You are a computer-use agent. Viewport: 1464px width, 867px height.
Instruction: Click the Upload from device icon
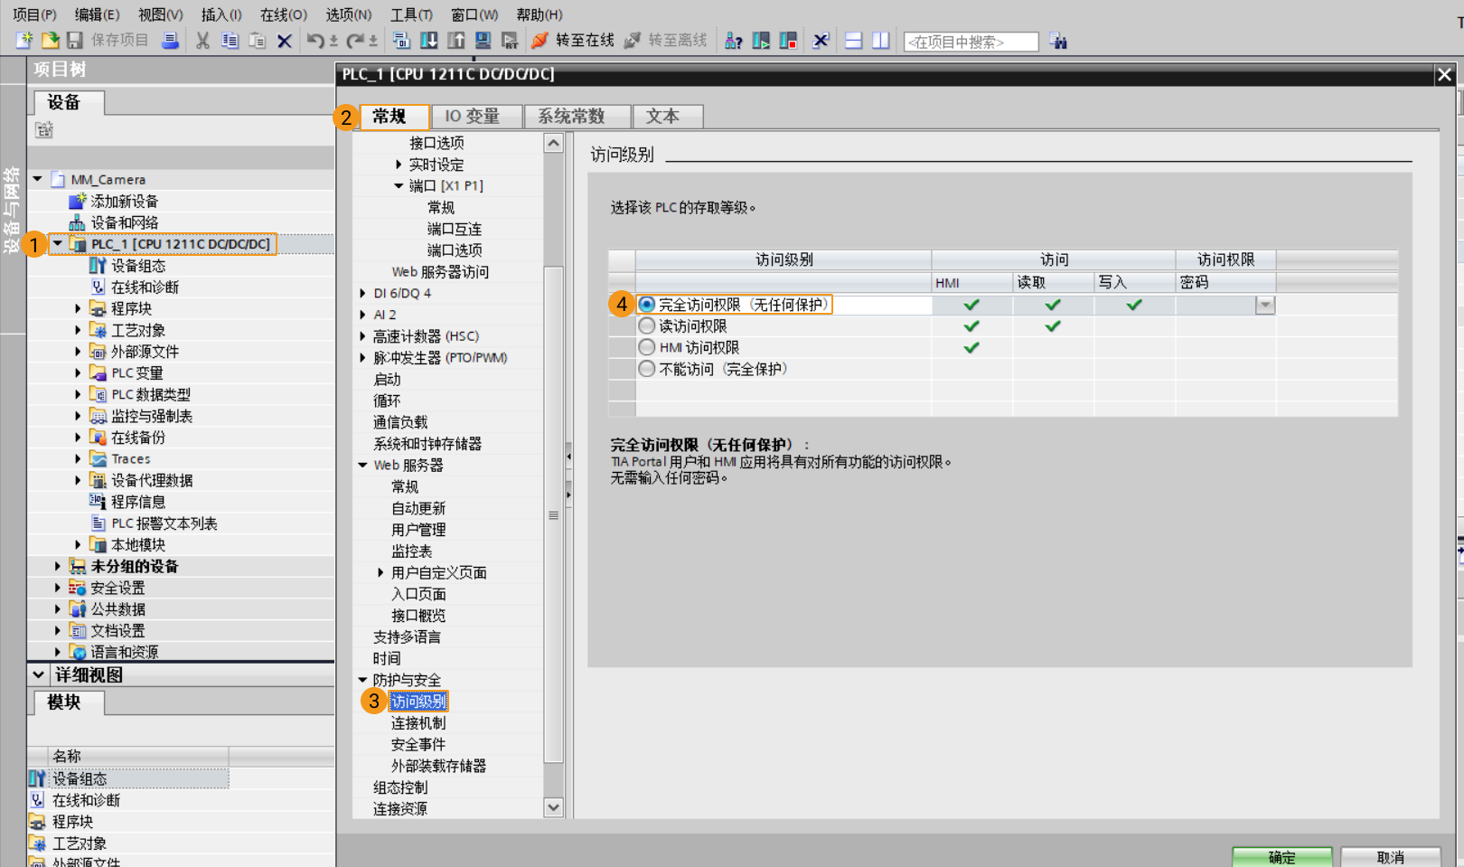[x=455, y=40]
